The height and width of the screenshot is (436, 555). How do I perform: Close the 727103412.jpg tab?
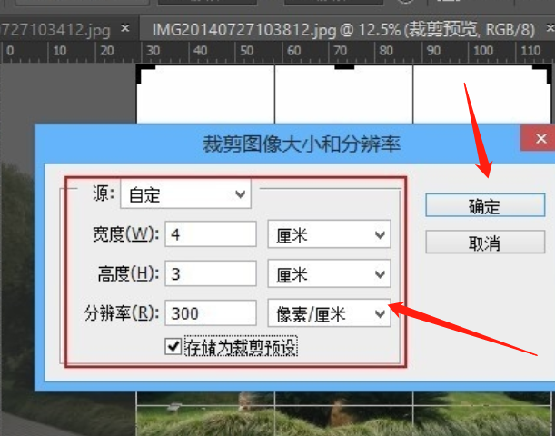125,27
